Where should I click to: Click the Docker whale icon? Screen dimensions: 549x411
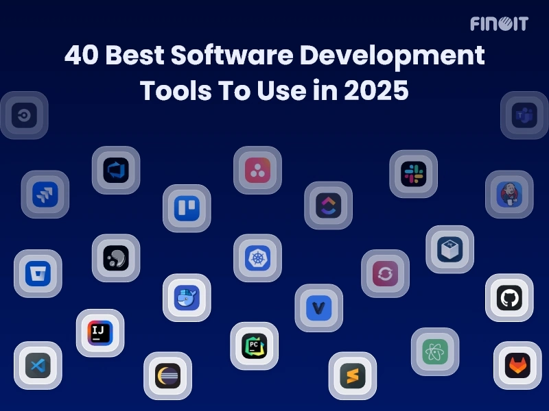[x=187, y=298]
